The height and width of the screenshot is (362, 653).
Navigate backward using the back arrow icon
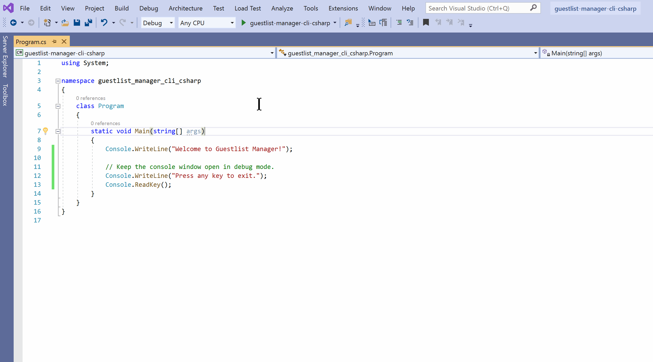(14, 23)
